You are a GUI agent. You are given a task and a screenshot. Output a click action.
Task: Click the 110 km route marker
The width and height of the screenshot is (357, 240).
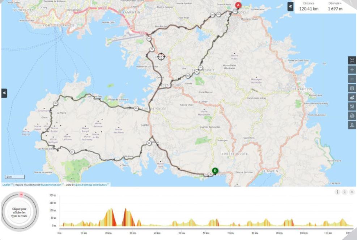point(188,76)
